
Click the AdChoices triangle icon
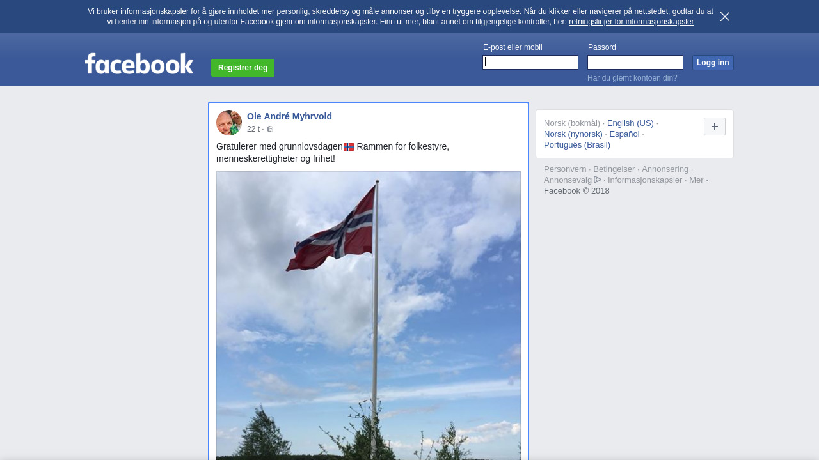pyautogui.click(x=598, y=180)
